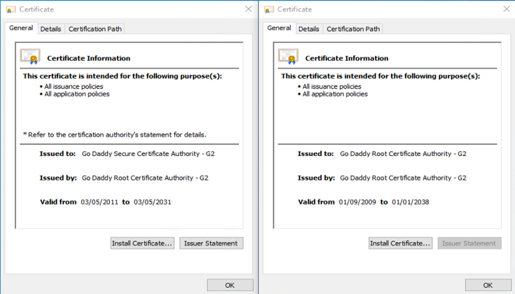This screenshot has width=515, height=294.
Task: Click certificate title bar icon of left window
Action: [10, 9]
